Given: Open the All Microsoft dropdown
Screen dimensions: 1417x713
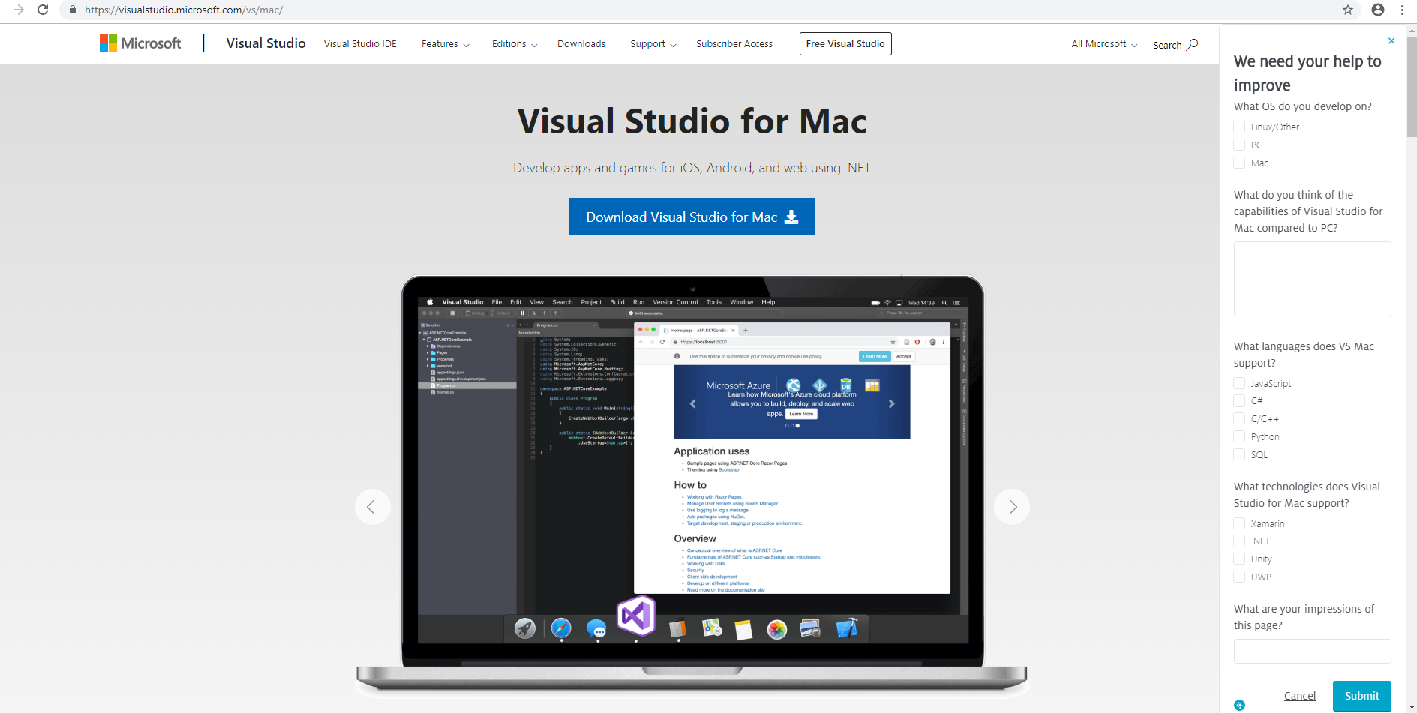Looking at the screenshot, I should point(1104,44).
